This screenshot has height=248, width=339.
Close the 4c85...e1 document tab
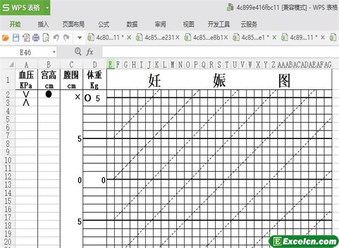point(274,38)
